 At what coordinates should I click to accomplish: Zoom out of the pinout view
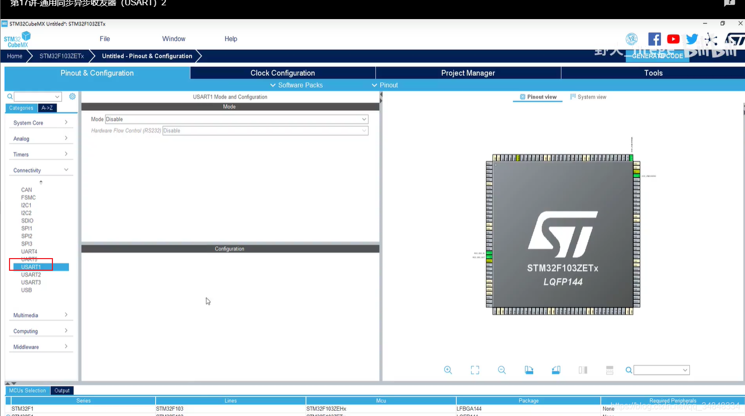tap(502, 370)
